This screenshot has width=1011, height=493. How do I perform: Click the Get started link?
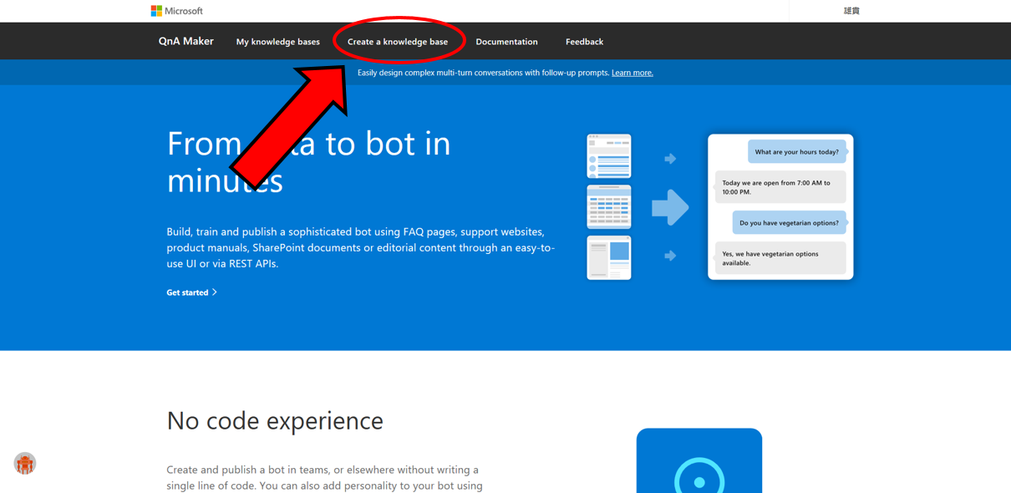click(187, 292)
